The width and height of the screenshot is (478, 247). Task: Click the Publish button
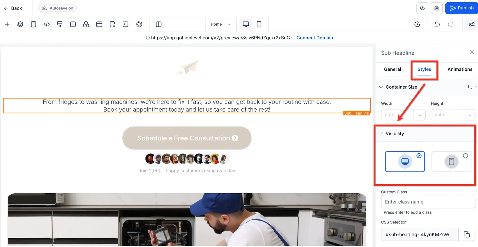point(462,8)
